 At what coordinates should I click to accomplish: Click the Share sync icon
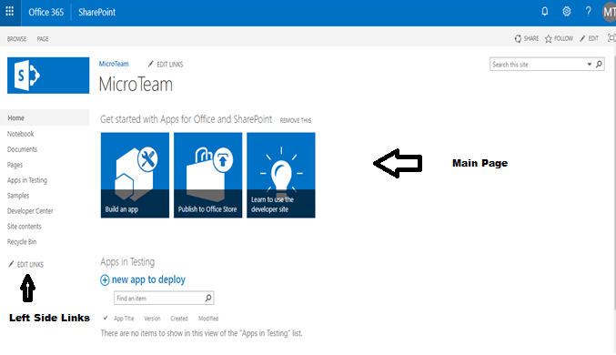click(518, 38)
